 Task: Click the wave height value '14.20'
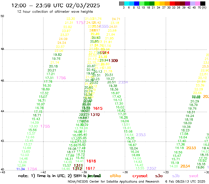[174, 166]
